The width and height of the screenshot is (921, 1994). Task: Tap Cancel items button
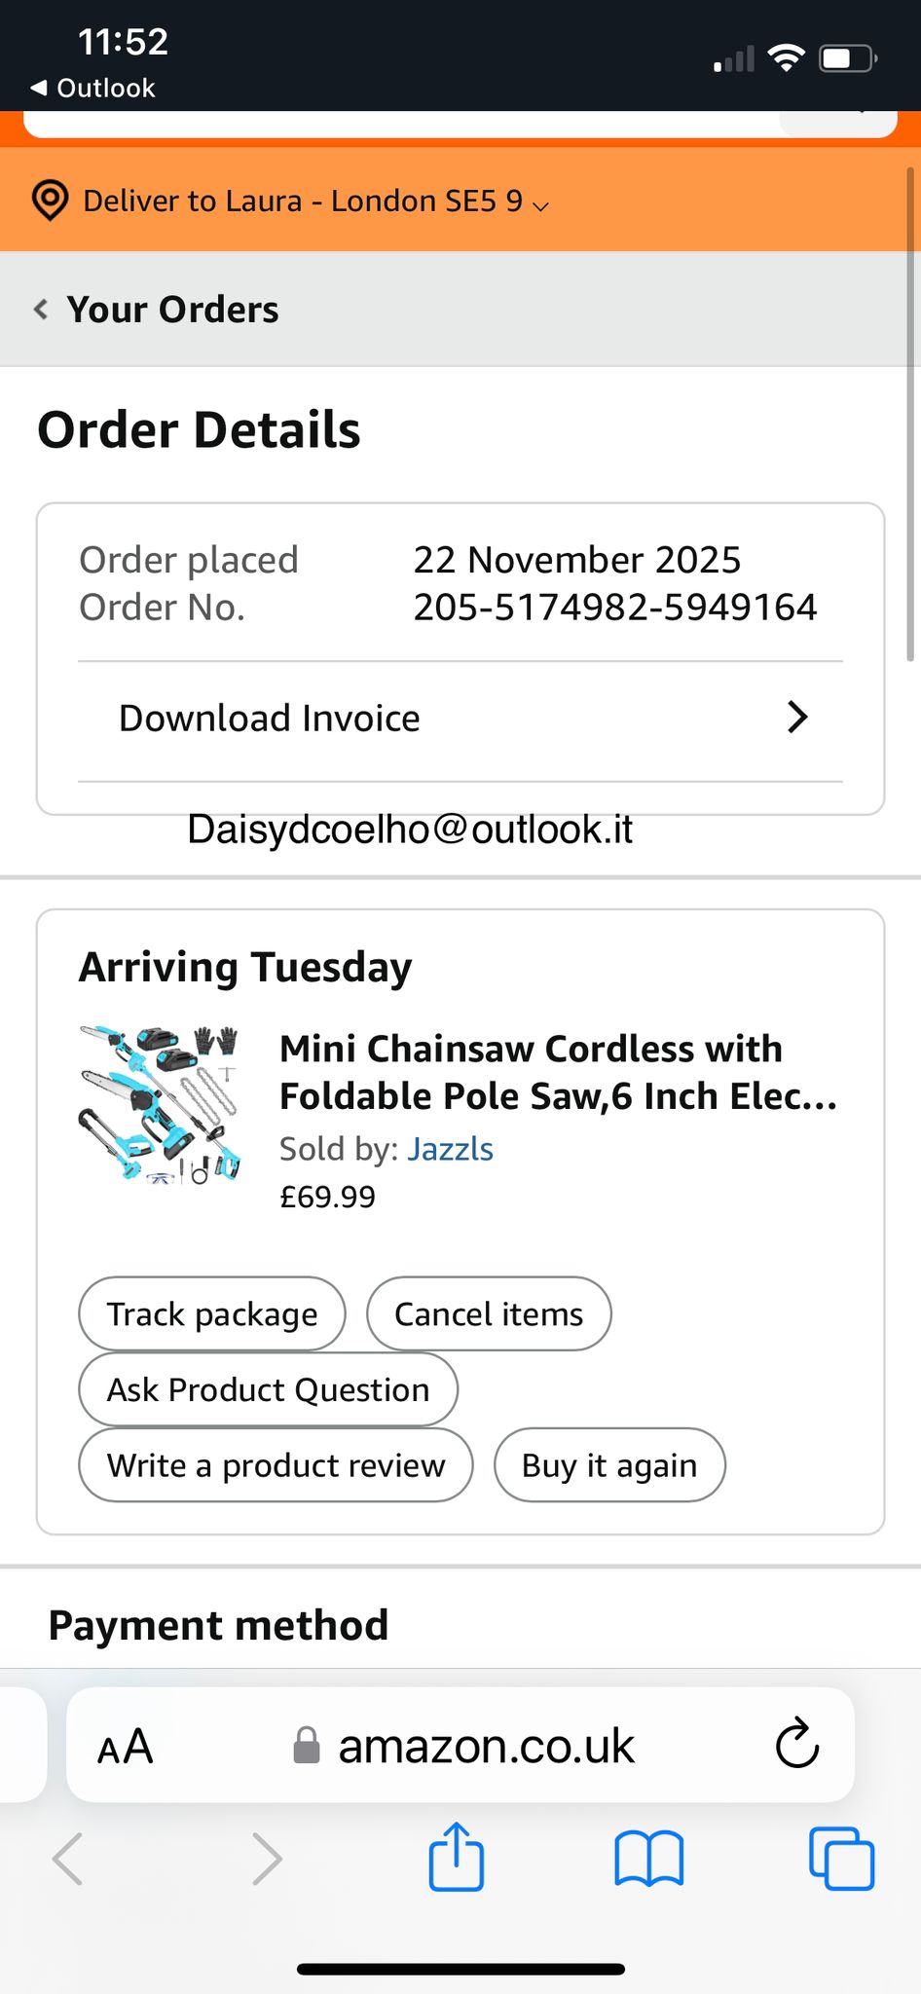click(489, 1314)
